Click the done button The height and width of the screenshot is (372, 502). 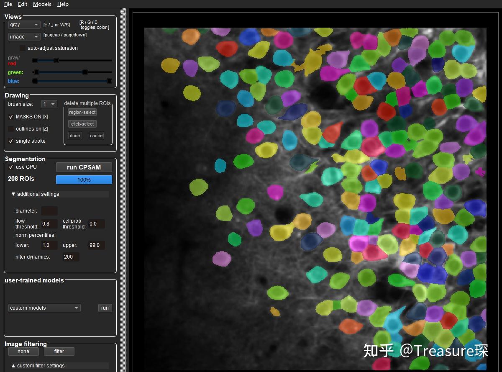pyautogui.click(x=75, y=136)
